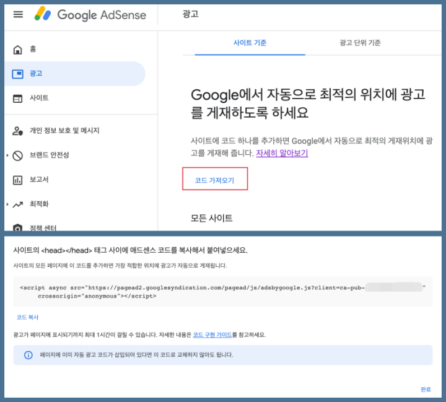Viewport: 446px width, 402px height.
Task: Click the 광고 page title in header
Action: tap(190, 14)
